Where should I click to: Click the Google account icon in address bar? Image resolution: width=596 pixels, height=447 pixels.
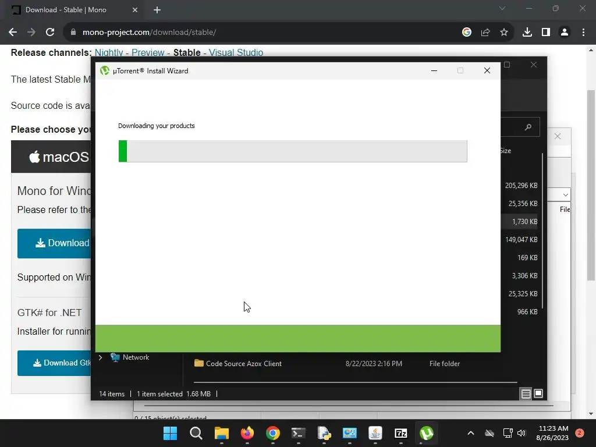pyautogui.click(x=467, y=33)
